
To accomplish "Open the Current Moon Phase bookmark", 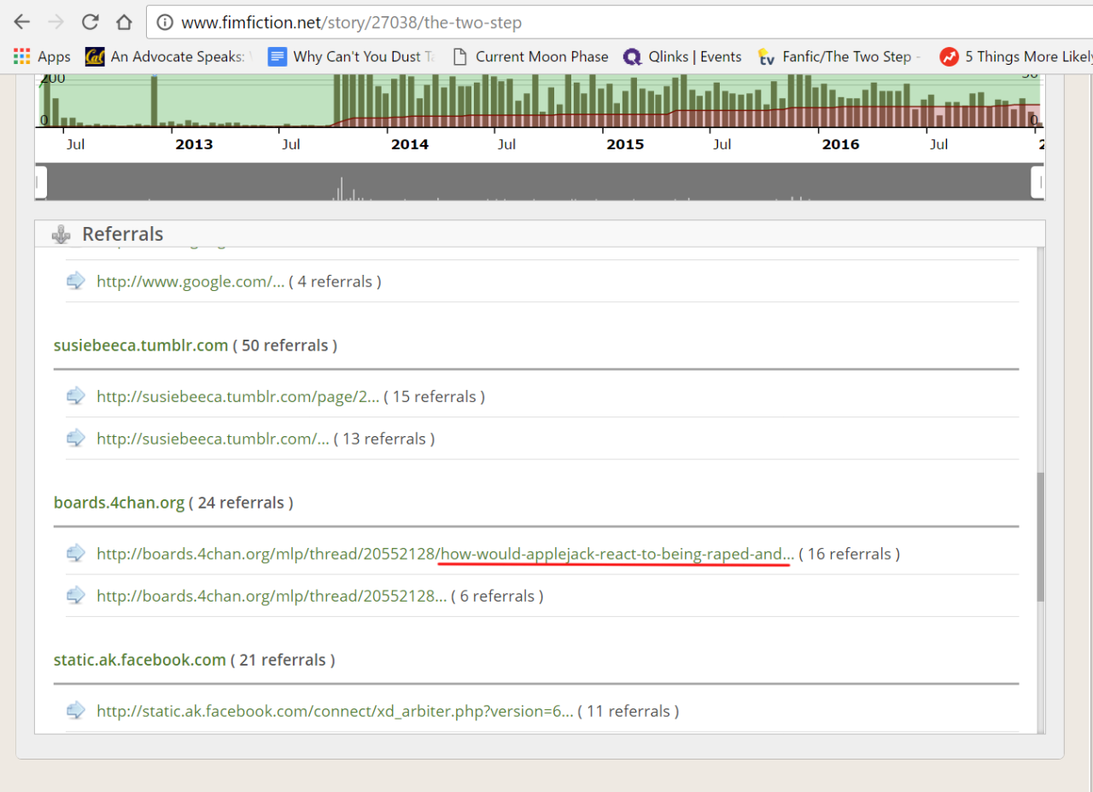I will 530,56.
